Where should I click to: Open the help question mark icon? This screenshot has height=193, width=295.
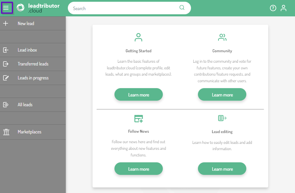pyautogui.click(x=273, y=8)
